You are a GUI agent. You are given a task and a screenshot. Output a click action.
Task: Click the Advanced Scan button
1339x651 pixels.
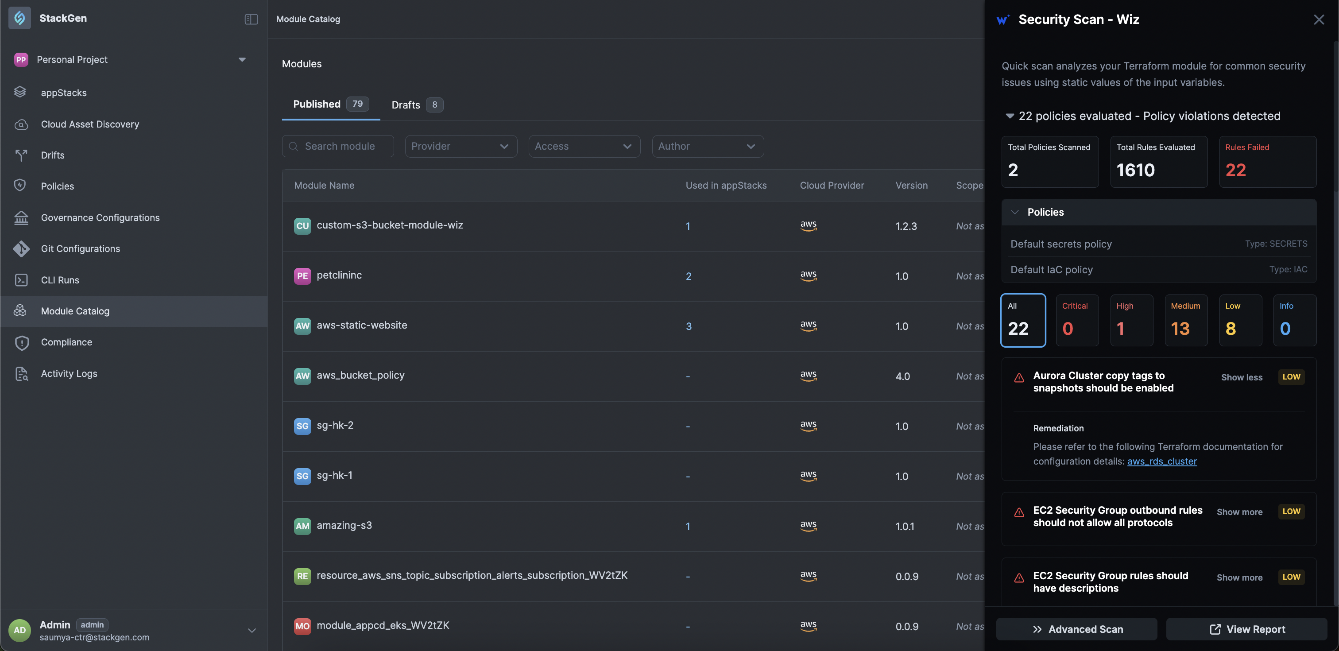(x=1076, y=629)
